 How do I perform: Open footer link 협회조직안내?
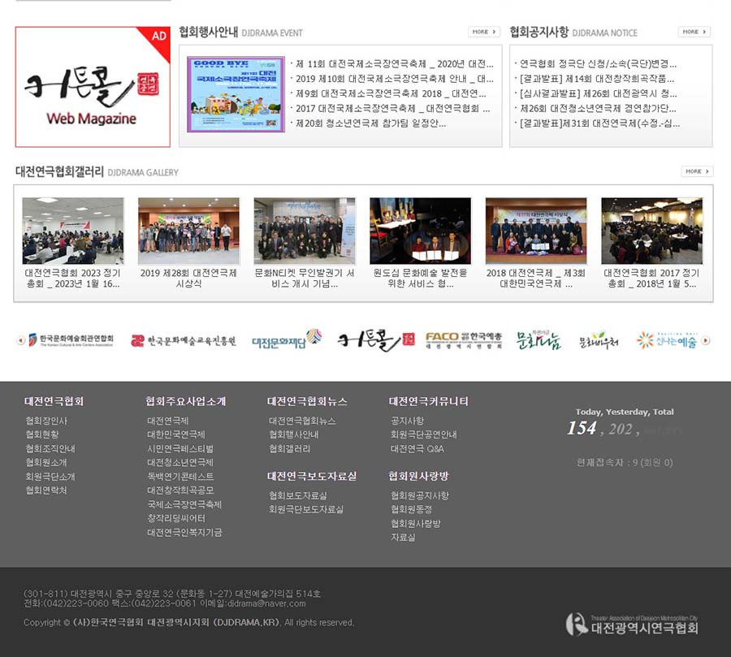(x=50, y=448)
